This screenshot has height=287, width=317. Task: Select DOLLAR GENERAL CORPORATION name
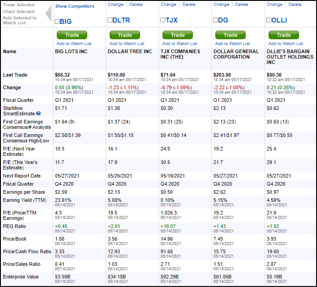(236, 54)
